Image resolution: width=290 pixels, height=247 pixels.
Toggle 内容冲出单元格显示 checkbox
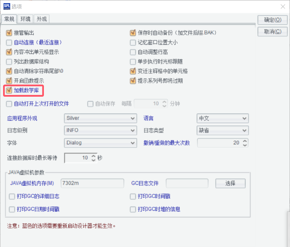tap(9, 52)
